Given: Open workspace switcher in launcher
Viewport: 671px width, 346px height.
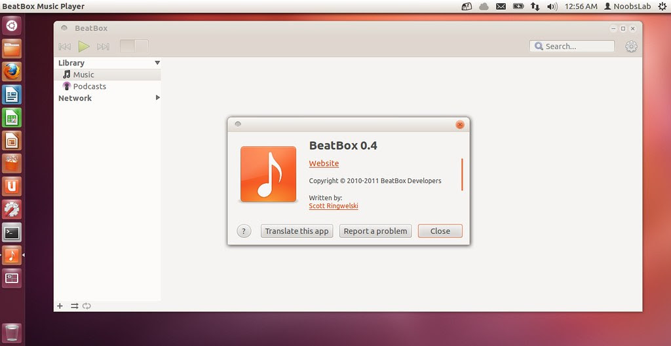Looking at the screenshot, I should 12,278.
